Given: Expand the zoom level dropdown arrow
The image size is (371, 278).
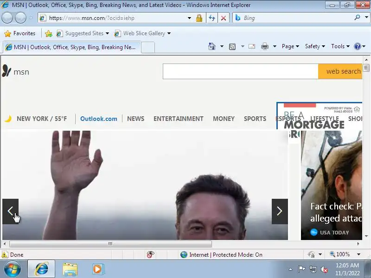Looking at the screenshot, I should (358, 254).
